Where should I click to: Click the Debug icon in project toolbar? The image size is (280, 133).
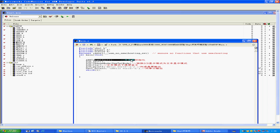62,17
